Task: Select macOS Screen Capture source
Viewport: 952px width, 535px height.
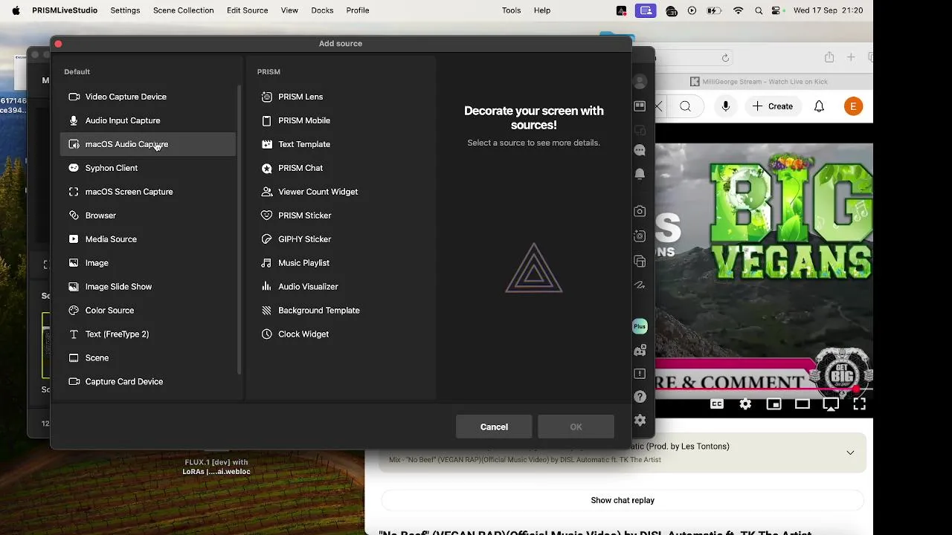Action: [148, 192]
